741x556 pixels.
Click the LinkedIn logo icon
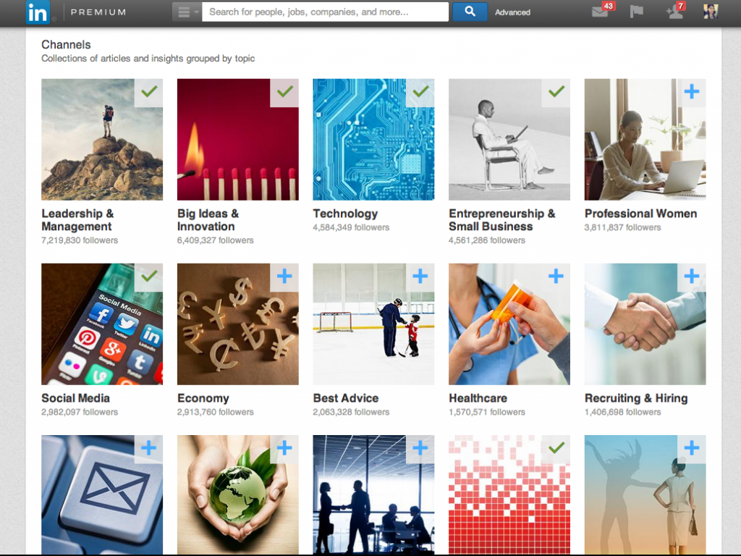pos(38,12)
